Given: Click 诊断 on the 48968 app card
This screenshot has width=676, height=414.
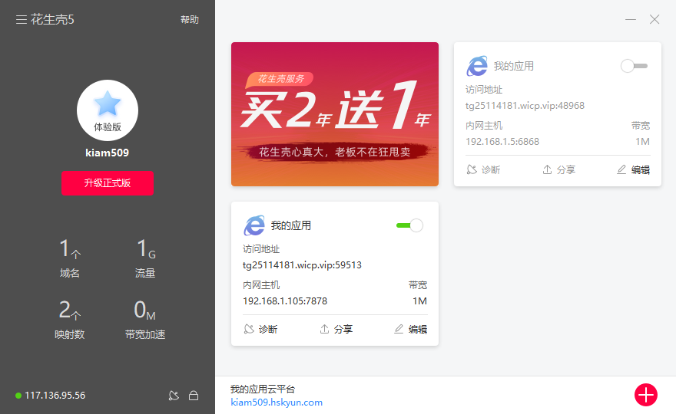Looking at the screenshot, I should coord(483,170).
